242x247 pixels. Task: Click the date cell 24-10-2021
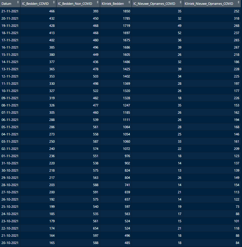(x=10, y=214)
